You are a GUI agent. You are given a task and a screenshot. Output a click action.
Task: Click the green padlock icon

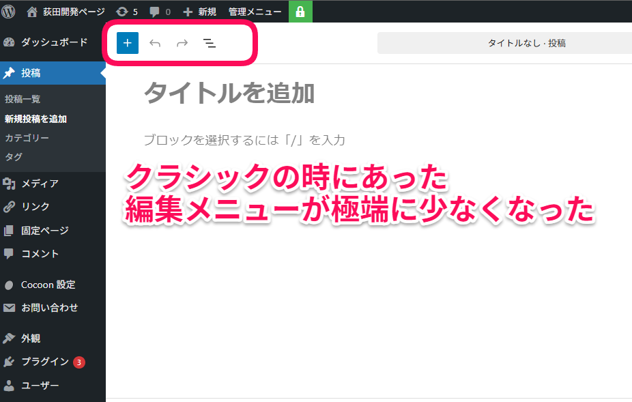point(300,12)
